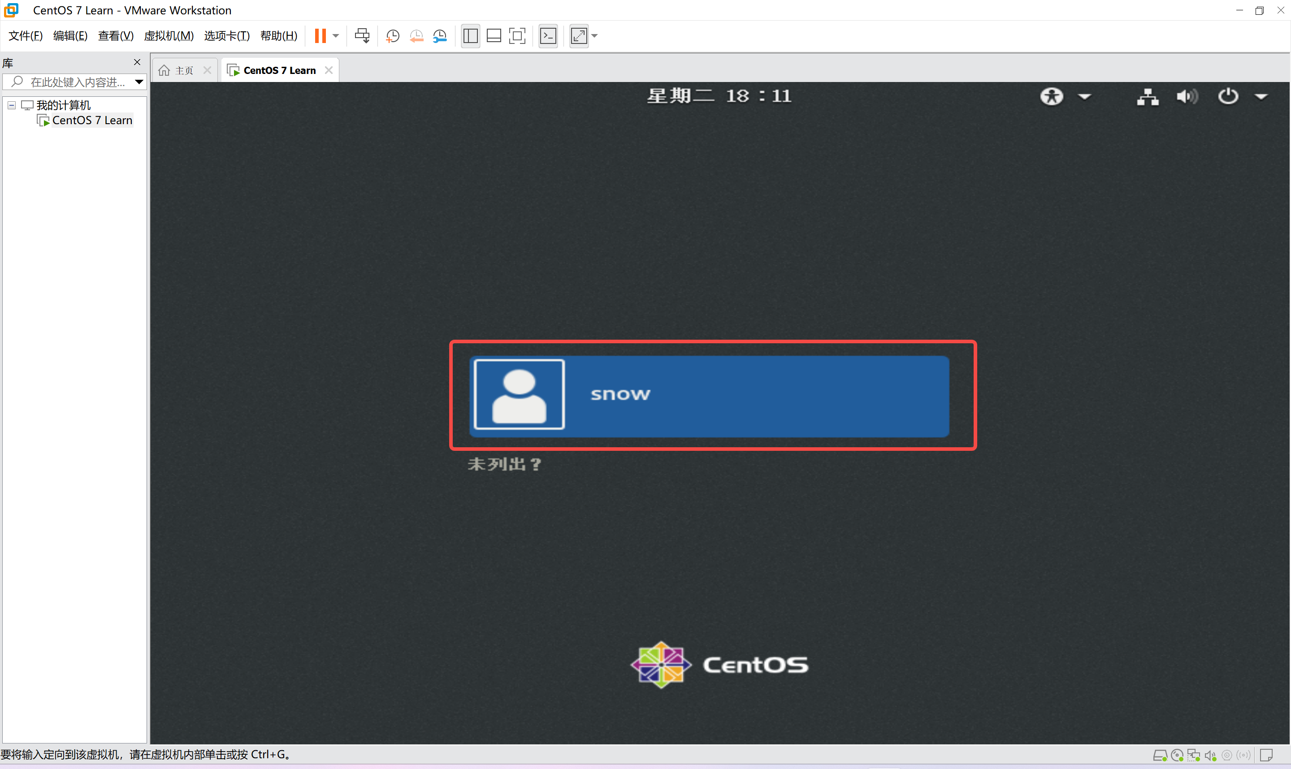Close the CentOS 7 Learn tab
Image resolution: width=1291 pixels, height=769 pixels.
pos(329,70)
